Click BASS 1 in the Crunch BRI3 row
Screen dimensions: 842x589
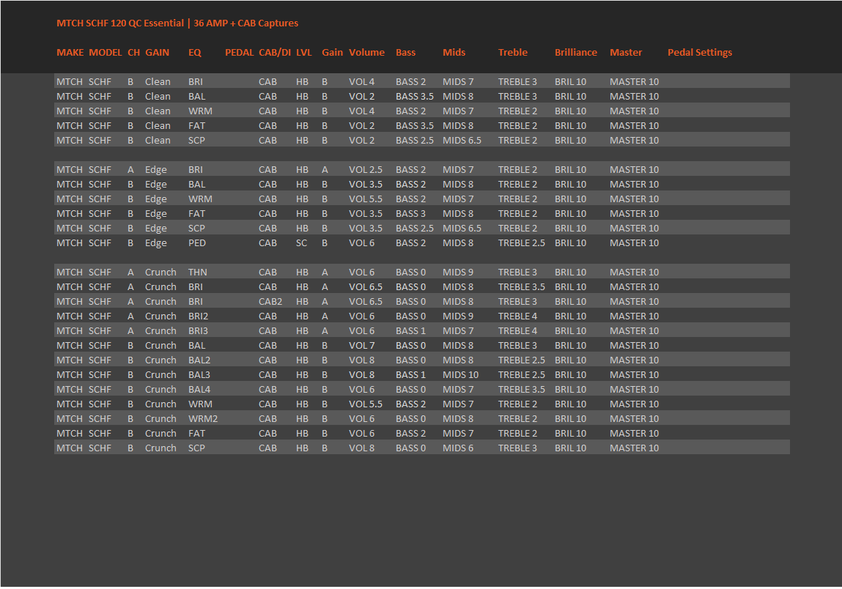pyautogui.click(x=410, y=330)
